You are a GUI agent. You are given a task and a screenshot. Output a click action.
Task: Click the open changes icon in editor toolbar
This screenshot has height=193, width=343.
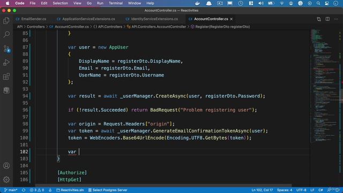pyautogui.click(x=319, y=19)
